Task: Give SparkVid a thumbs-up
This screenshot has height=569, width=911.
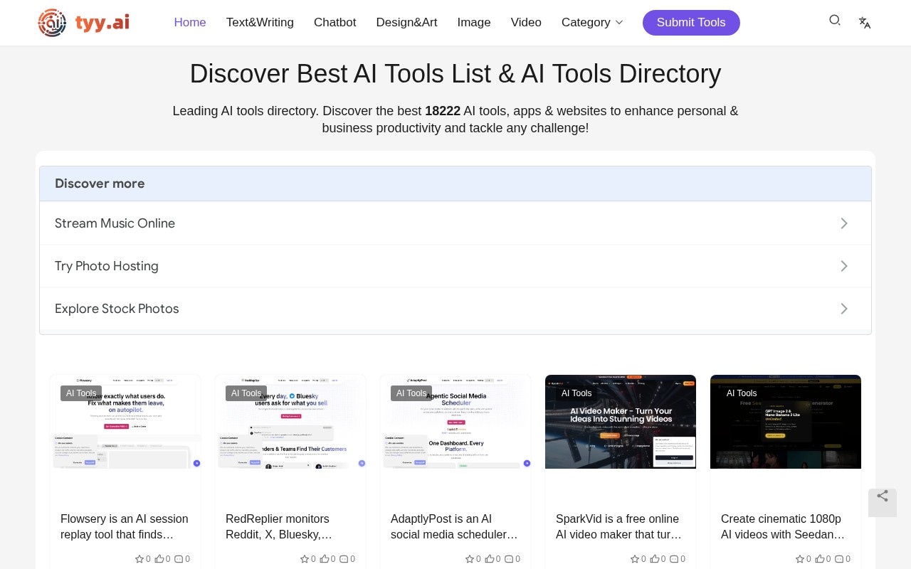Action: coord(654,559)
